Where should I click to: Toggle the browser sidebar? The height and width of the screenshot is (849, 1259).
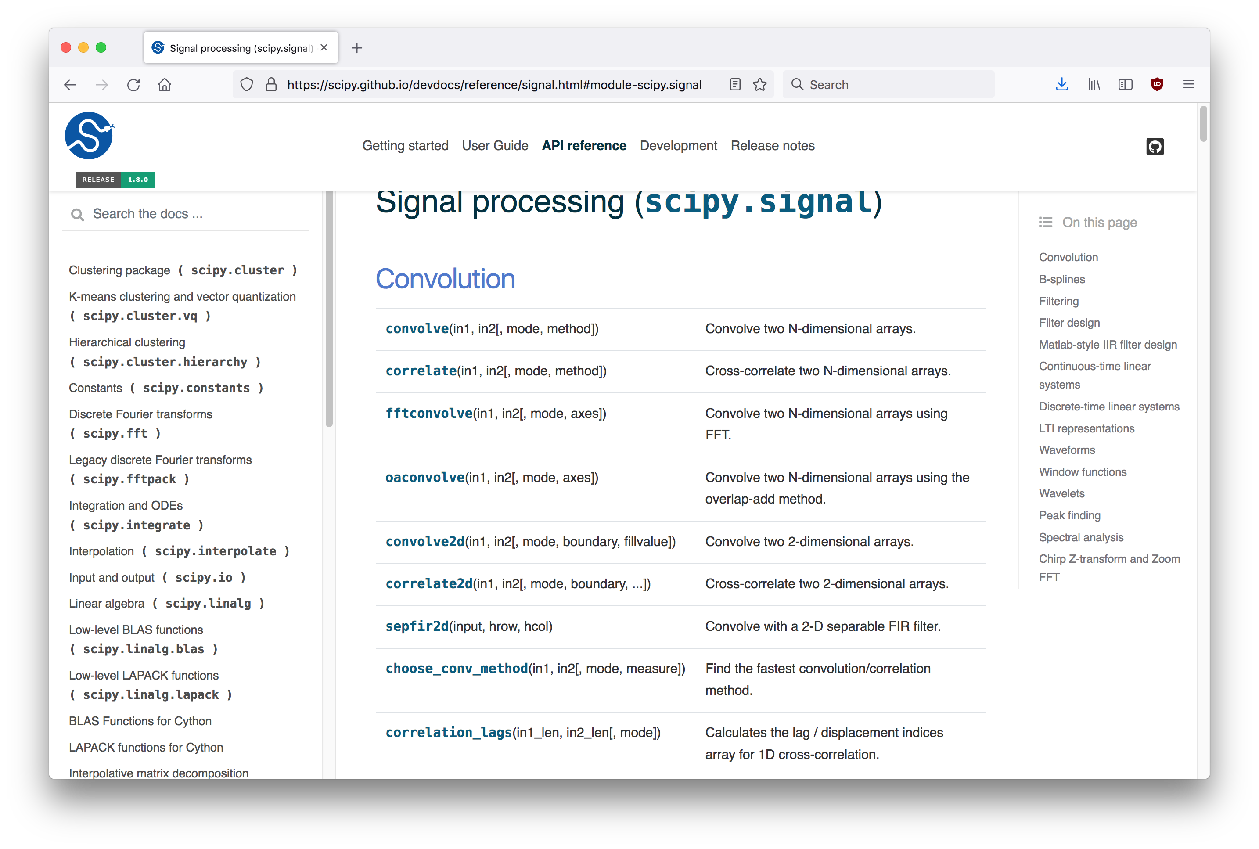coord(1125,84)
